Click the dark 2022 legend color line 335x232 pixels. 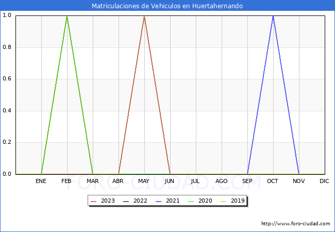click(x=126, y=202)
